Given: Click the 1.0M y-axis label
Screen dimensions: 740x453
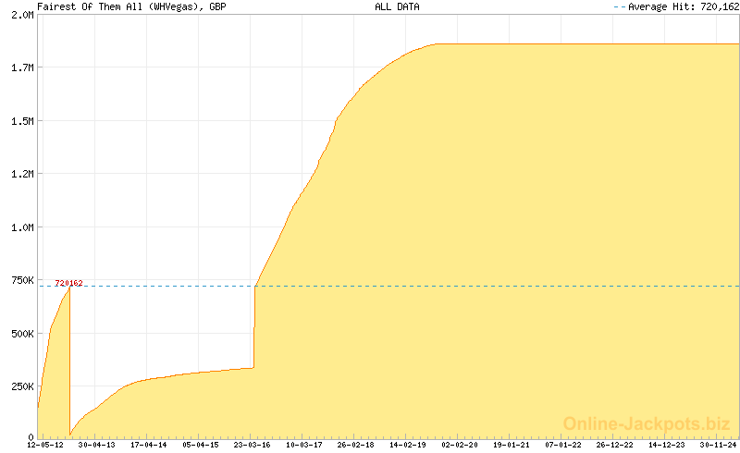Looking at the screenshot, I should tap(22, 226).
